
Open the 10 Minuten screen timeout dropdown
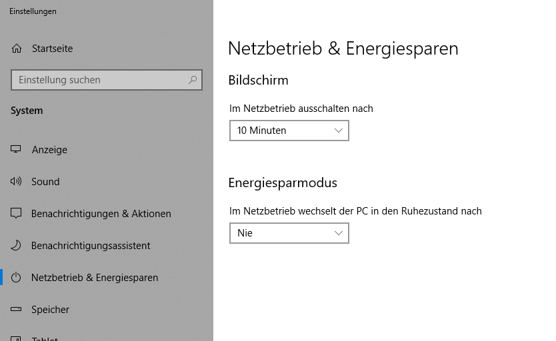[289, 131]
